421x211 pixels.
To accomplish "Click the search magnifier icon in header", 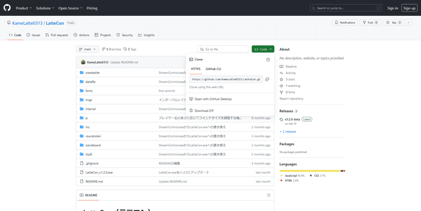I will pos(314,8).
